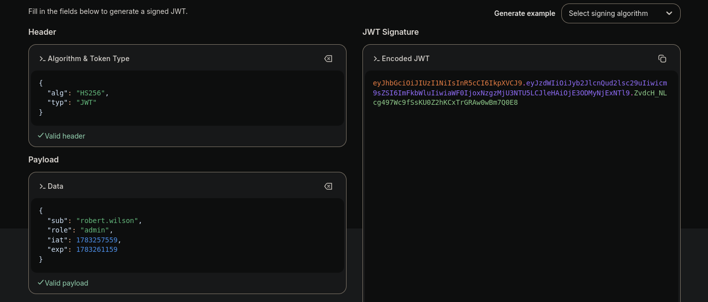708x302 pixels.
Task: Click the "JWT" typ value
Action: [87, 103]
